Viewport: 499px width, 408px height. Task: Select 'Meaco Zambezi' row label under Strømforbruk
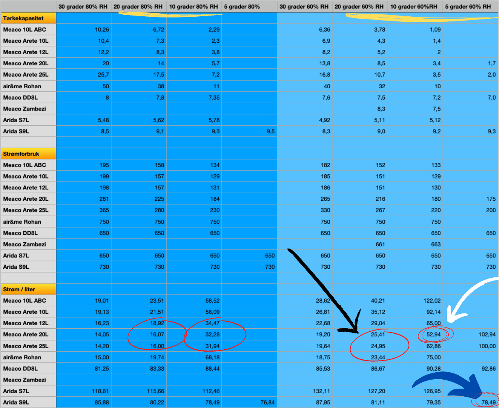[28, 244]
